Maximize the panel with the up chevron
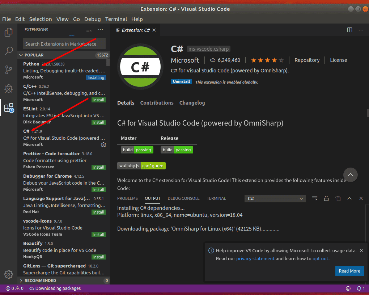 [x=349, y=198]
